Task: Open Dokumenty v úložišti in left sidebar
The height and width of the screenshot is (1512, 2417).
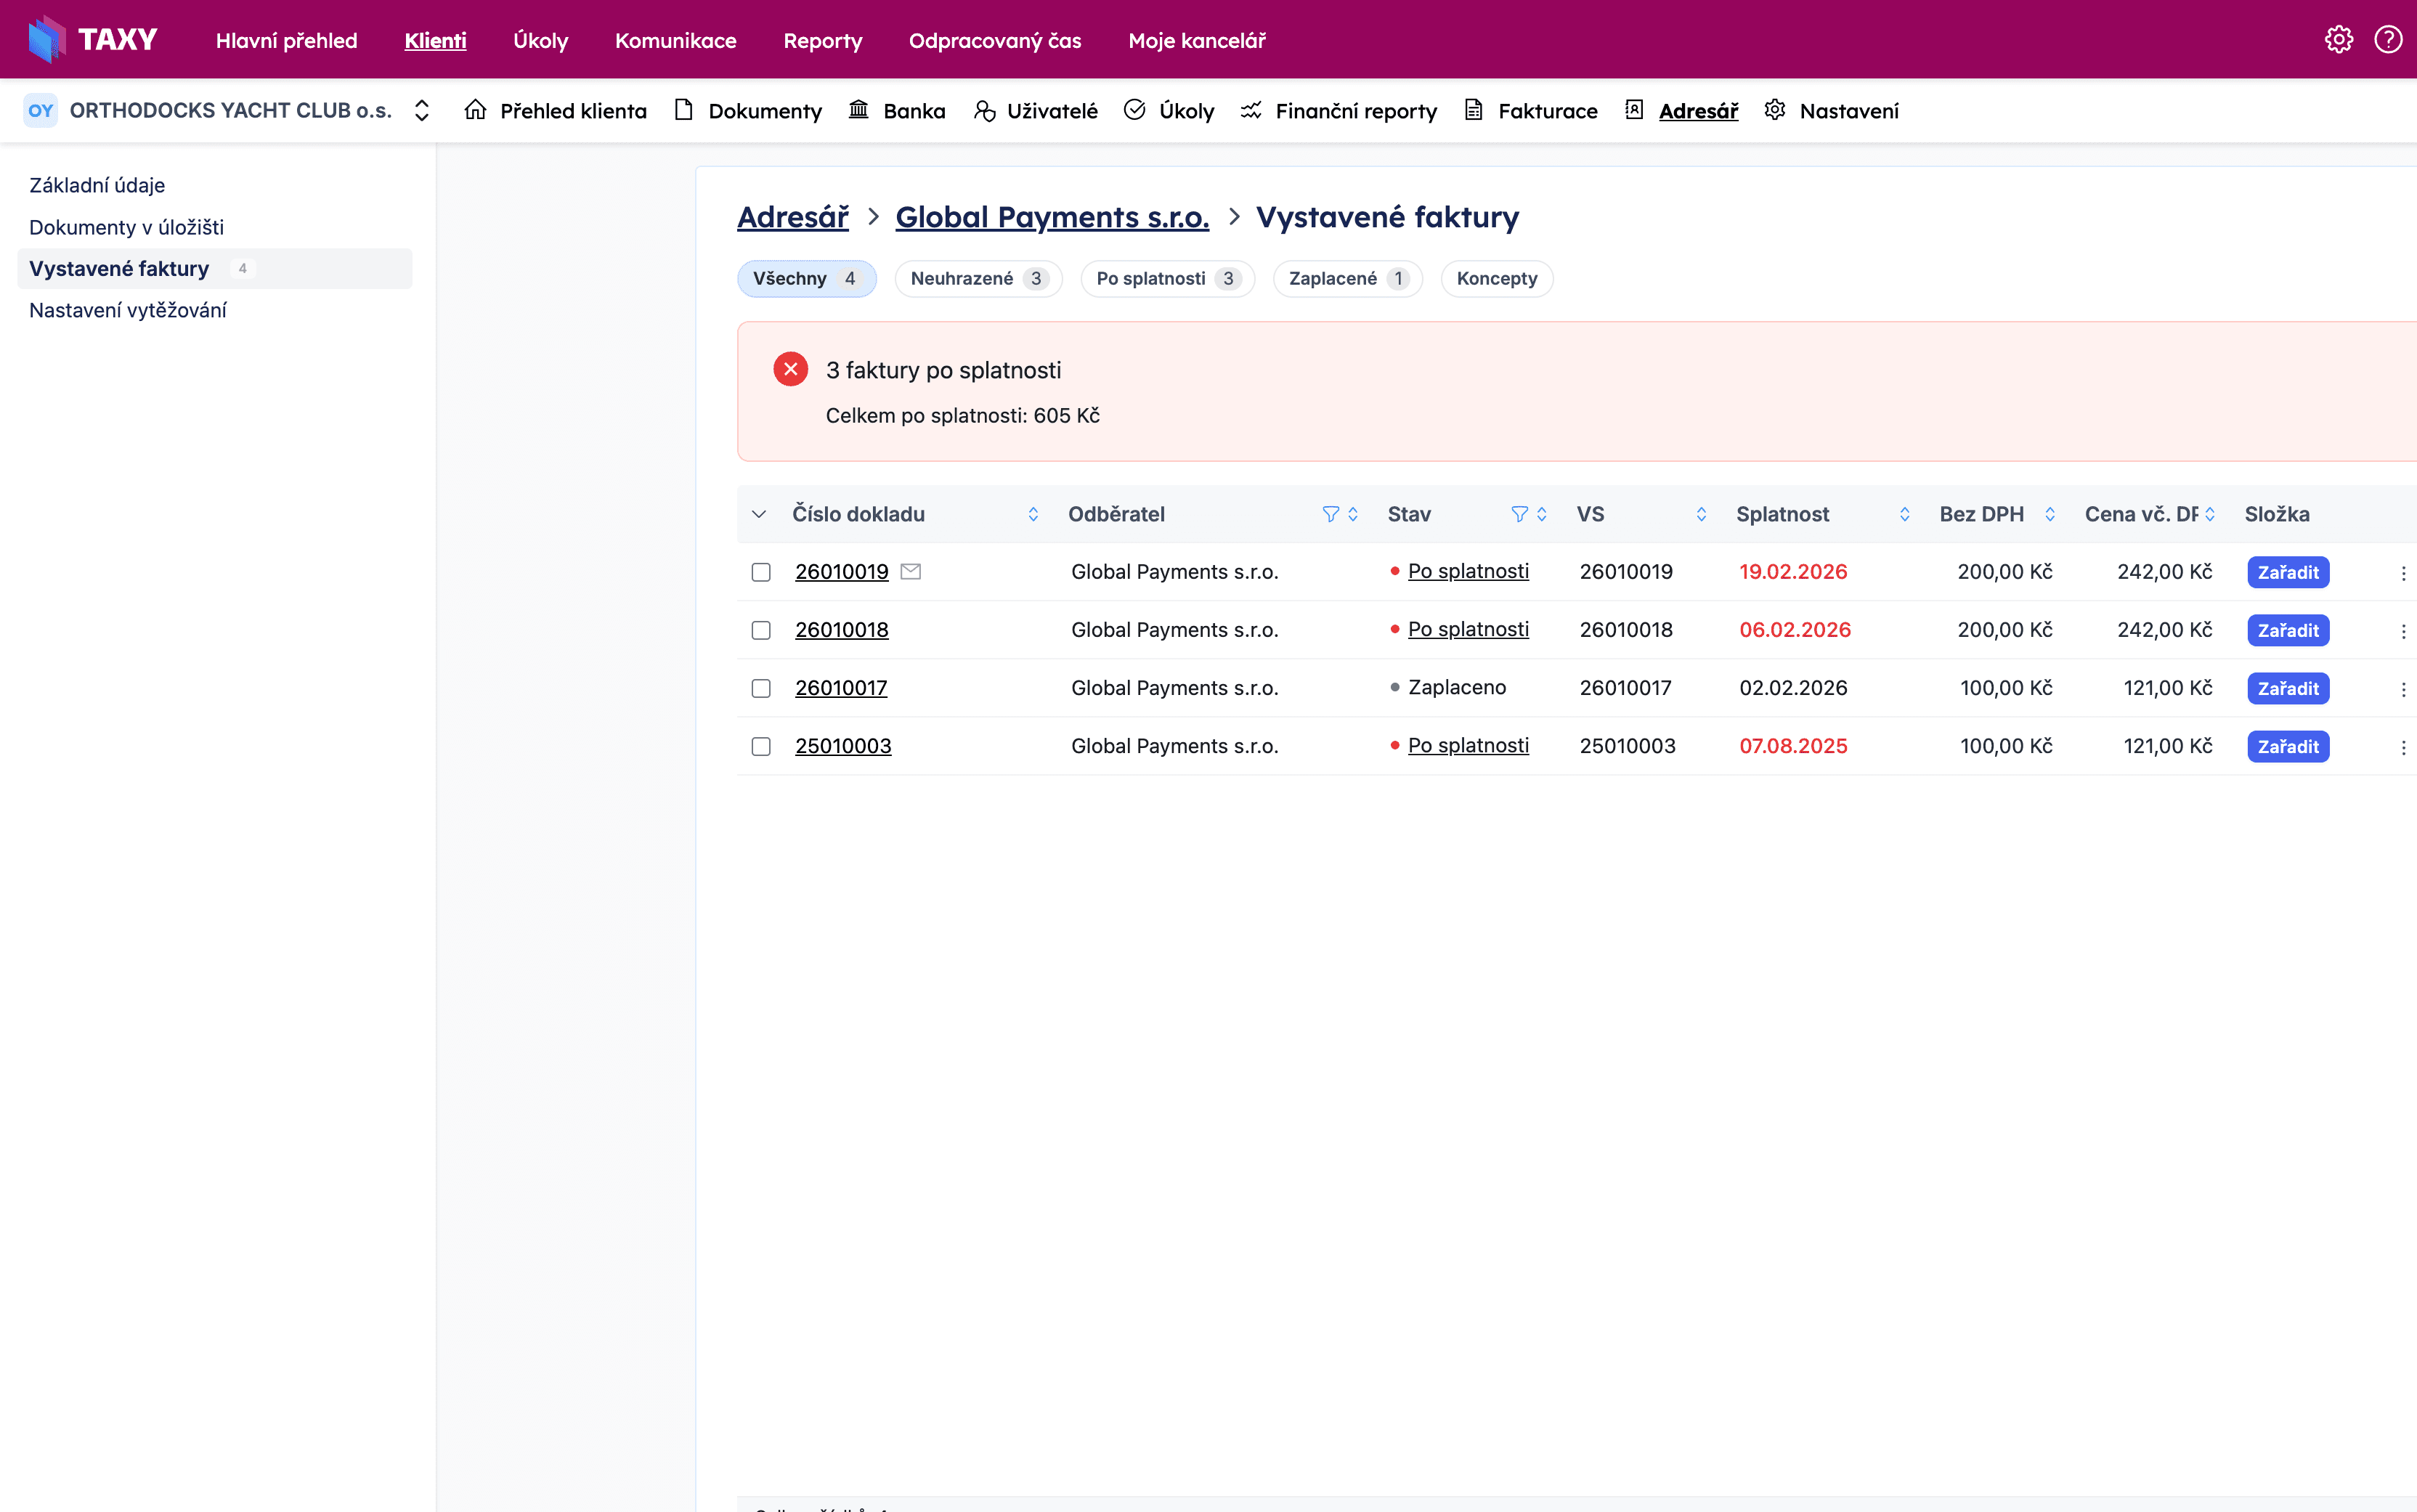Action: (x=126, y=227)
